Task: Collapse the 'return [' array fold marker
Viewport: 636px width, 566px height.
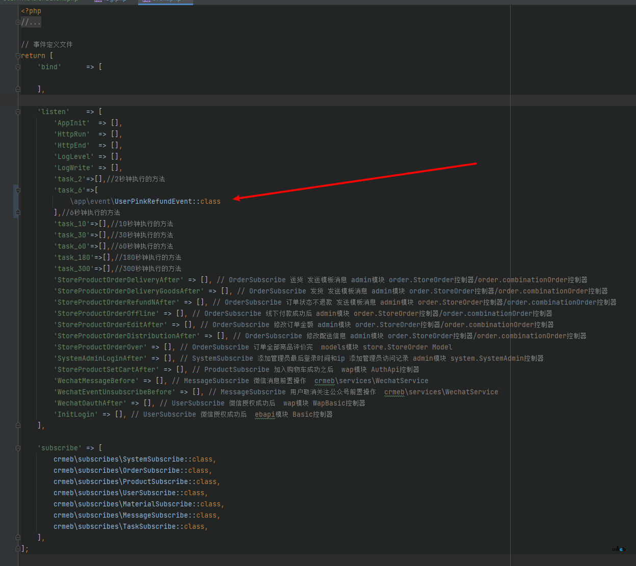Action: pos(18,56)
